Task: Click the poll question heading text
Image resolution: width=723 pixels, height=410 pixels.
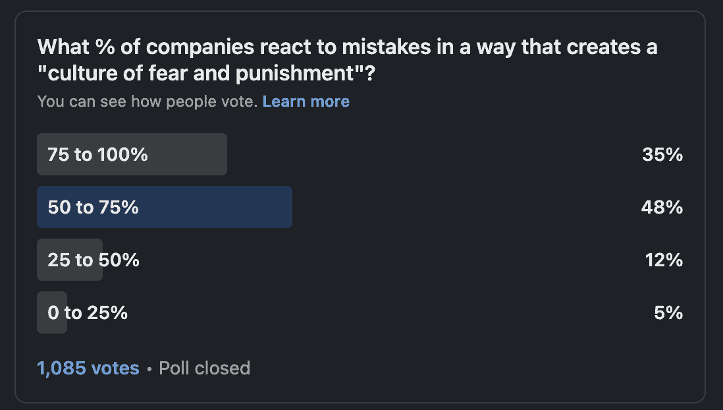Action: point(347,60)
